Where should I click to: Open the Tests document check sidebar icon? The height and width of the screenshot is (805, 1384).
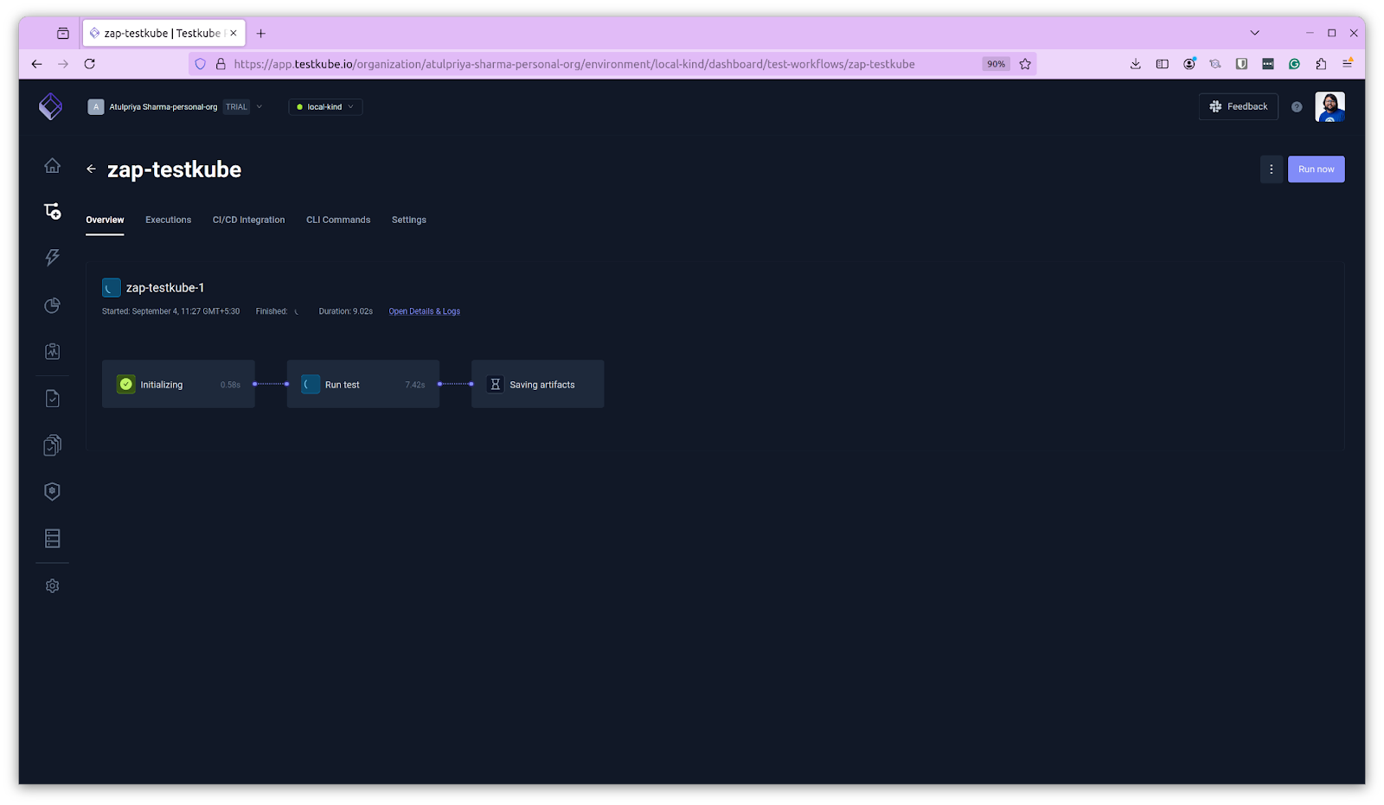53,399
